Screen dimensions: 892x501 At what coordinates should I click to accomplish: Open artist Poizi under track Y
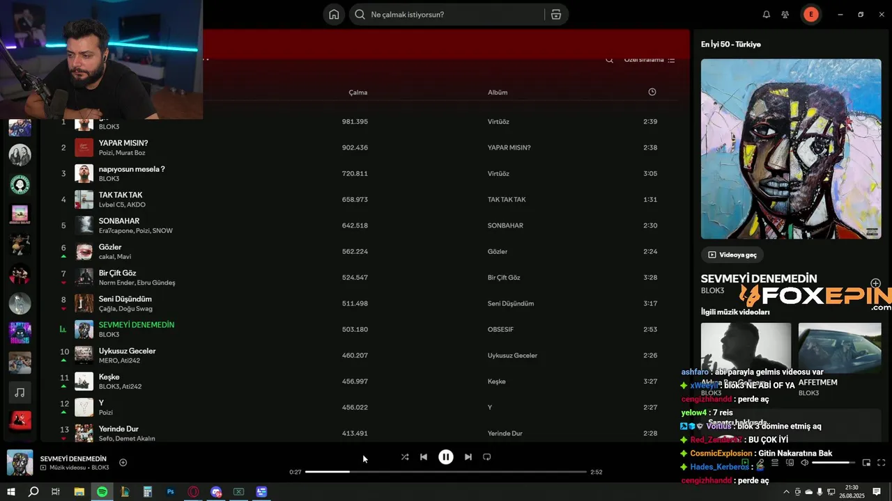coord(105,413)
